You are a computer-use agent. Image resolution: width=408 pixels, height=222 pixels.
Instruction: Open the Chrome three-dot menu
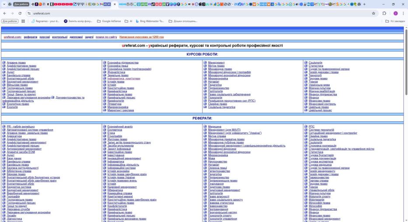click(403, 14)
